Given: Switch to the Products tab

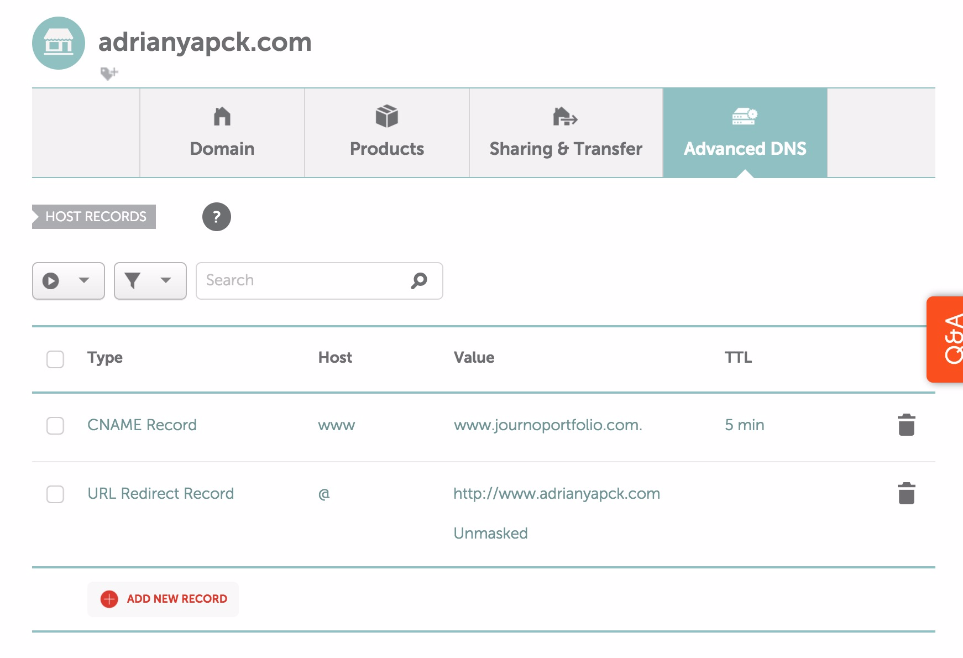Looking at the screenshot, I should (387, 133).
